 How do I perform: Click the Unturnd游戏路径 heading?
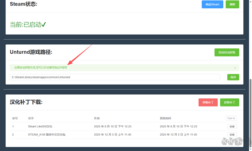[x=31, y=52]
